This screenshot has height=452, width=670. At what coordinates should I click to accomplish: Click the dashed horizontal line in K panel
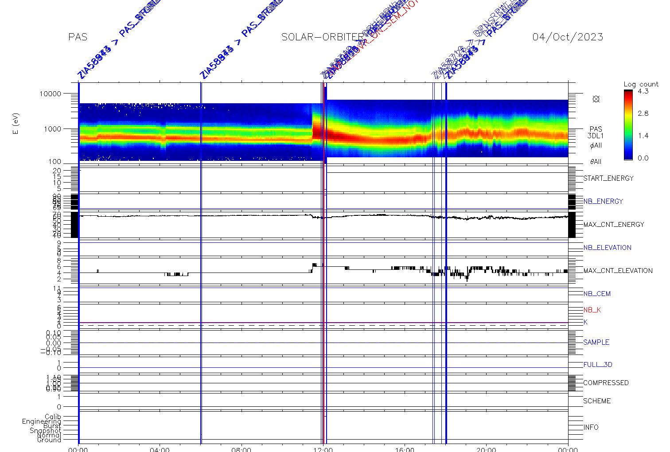[x=323, y=325]
